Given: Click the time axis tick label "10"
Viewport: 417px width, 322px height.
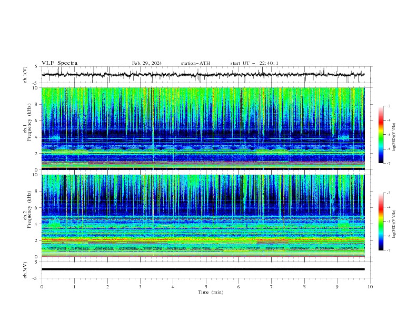Looking at the screenshot, I should [370, 287].
